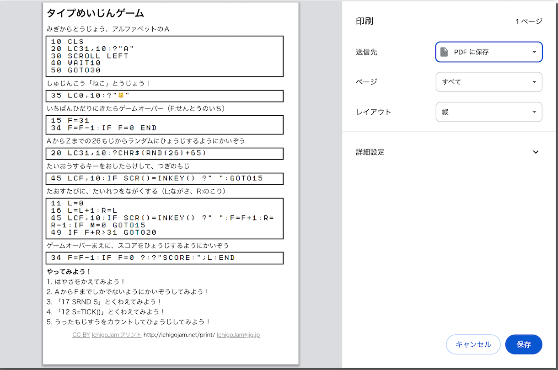Viewport: 558px width, 370px height.
Task: Click code line '10 CLS'
Action: point(67,42)
